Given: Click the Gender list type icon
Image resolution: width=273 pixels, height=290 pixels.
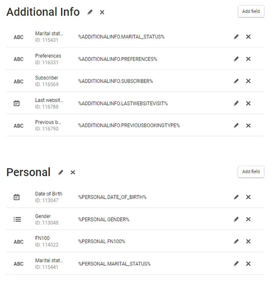Looking at the screenshot, I should pos(17,220).
